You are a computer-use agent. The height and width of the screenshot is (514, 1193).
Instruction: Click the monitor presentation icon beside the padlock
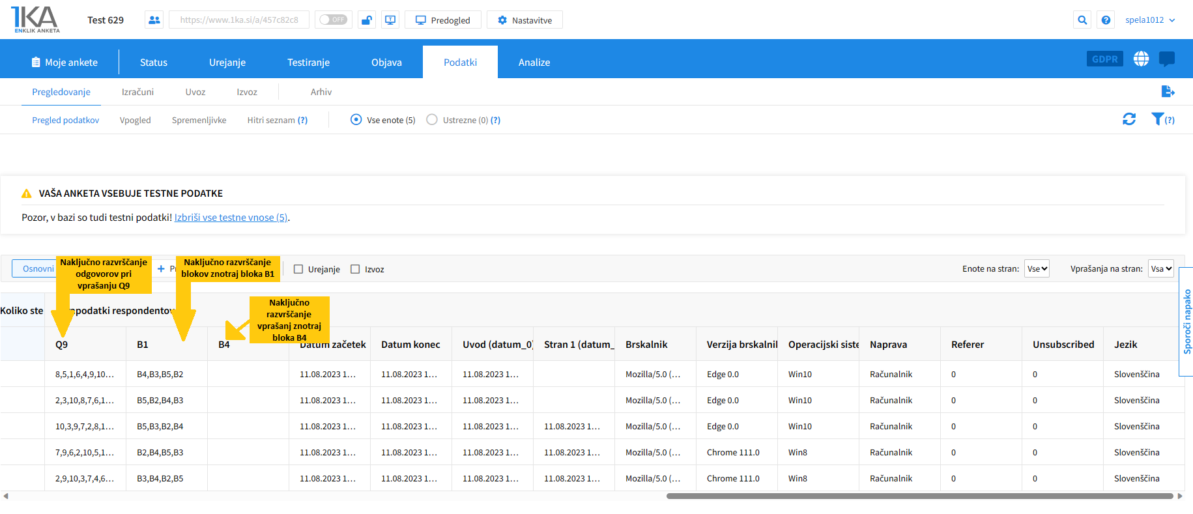click(390, 20)
